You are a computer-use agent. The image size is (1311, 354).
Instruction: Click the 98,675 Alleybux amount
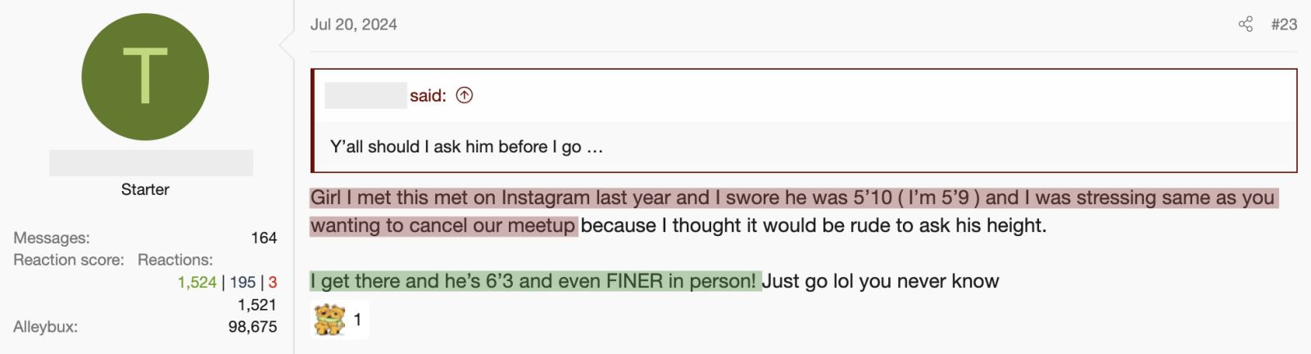click(x=252, y=327)
